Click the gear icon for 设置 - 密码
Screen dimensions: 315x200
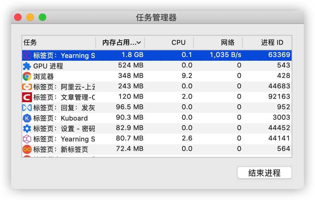tap(27, 129)
